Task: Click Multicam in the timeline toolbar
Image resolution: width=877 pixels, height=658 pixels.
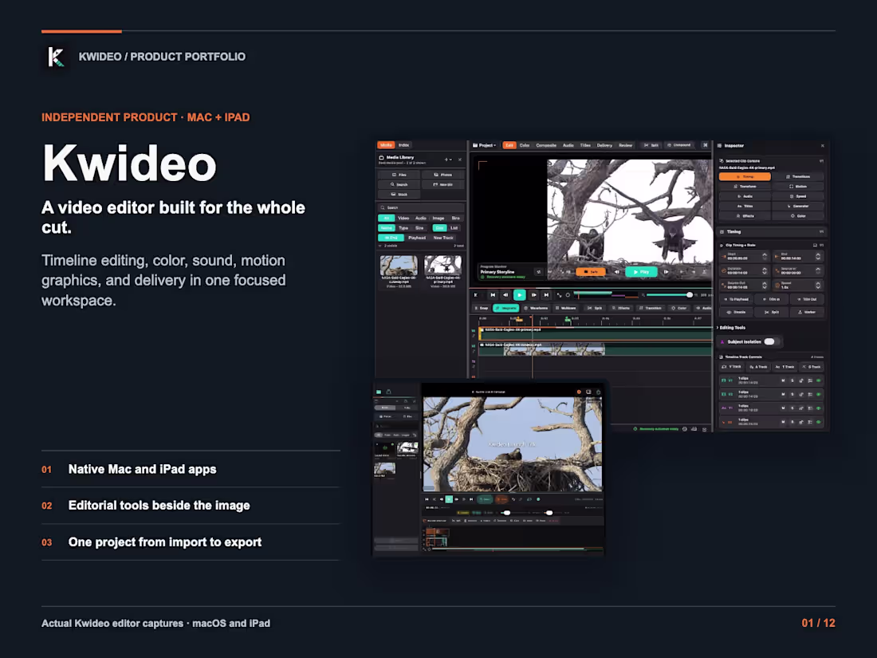Action: 565,309
